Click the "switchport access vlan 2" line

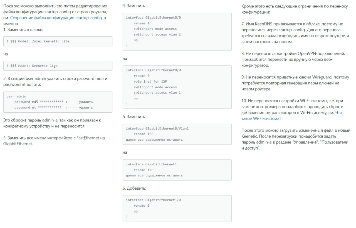click(x=157, y=35)
